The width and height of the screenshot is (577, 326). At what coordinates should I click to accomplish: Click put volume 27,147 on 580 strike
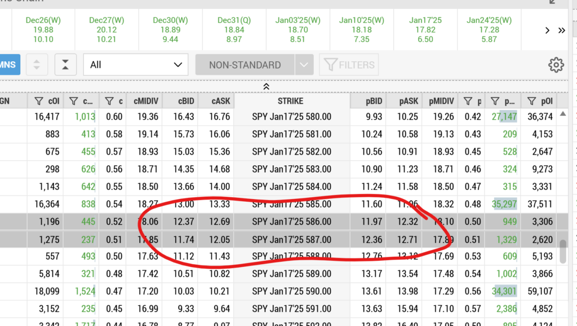pyautogui.click(x=504, y=117)
